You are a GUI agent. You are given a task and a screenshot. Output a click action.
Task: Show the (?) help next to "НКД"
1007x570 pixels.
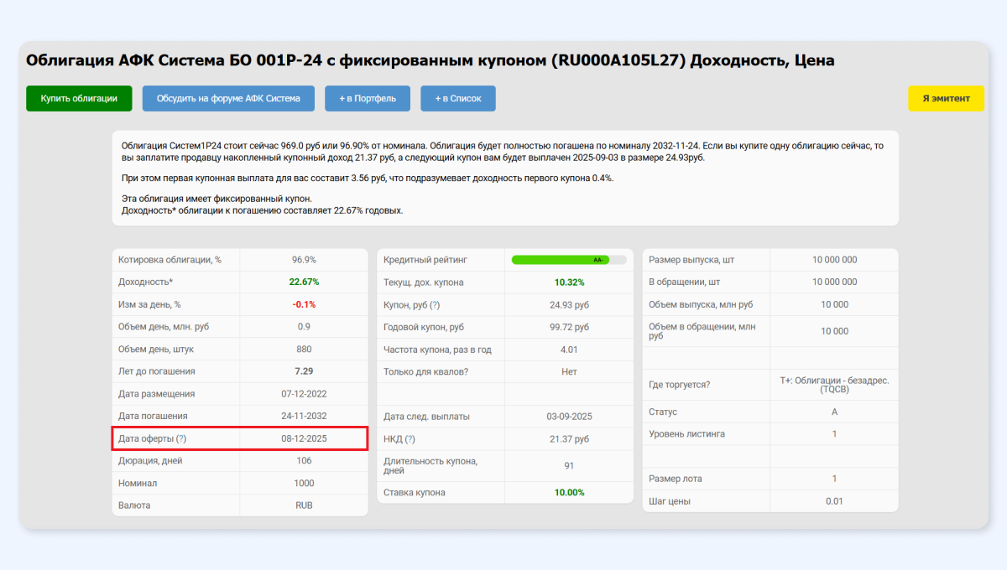410,438
